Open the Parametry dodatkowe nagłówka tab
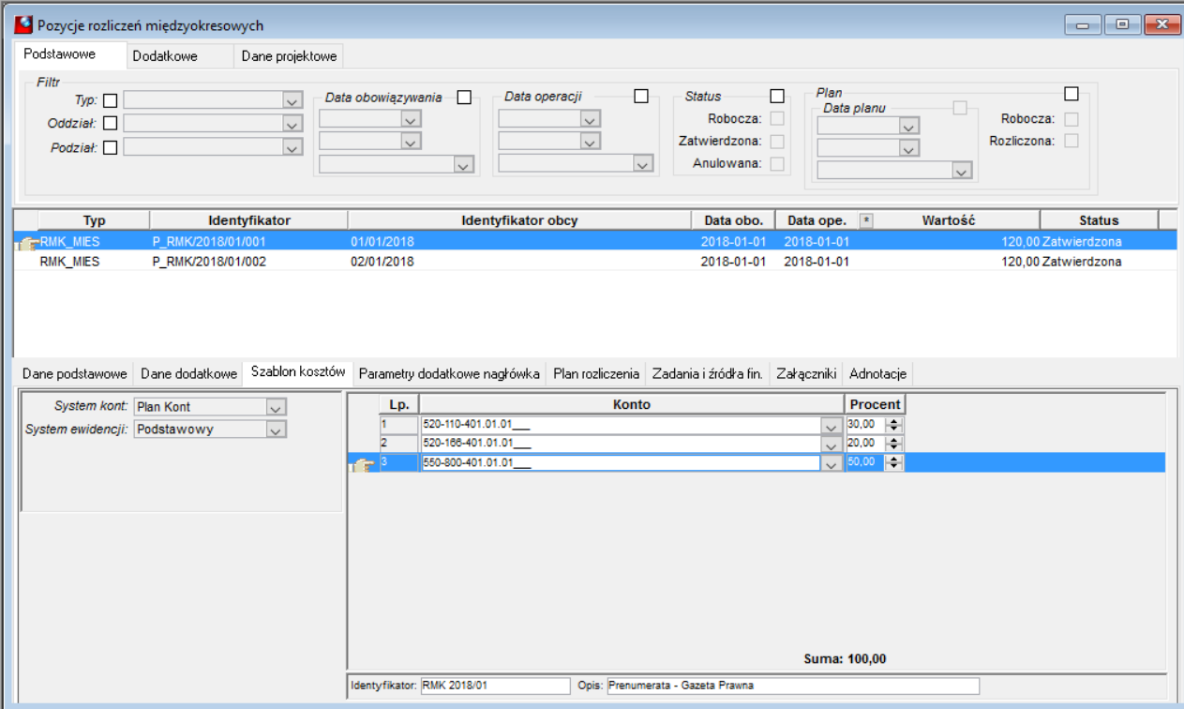1184x709 pixels. (x=450, y=373)
